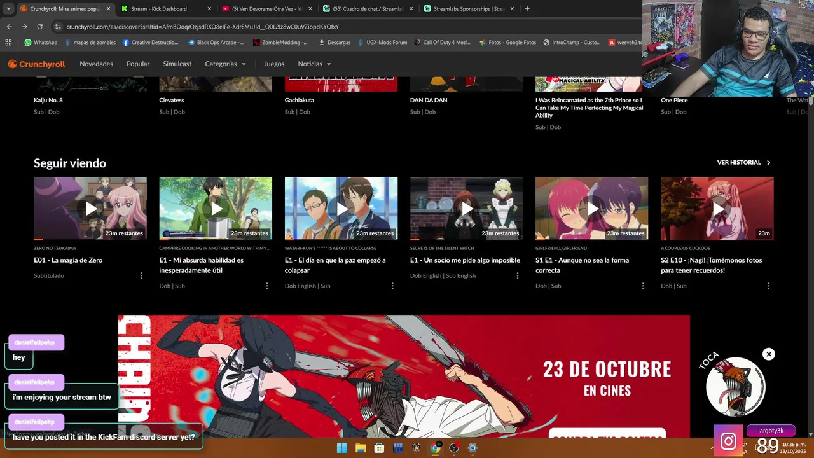Open options menu for Aunque no sea la forma episode
Image resolution: width=814 pixels, height=458 pixels.
coord(643,286)
